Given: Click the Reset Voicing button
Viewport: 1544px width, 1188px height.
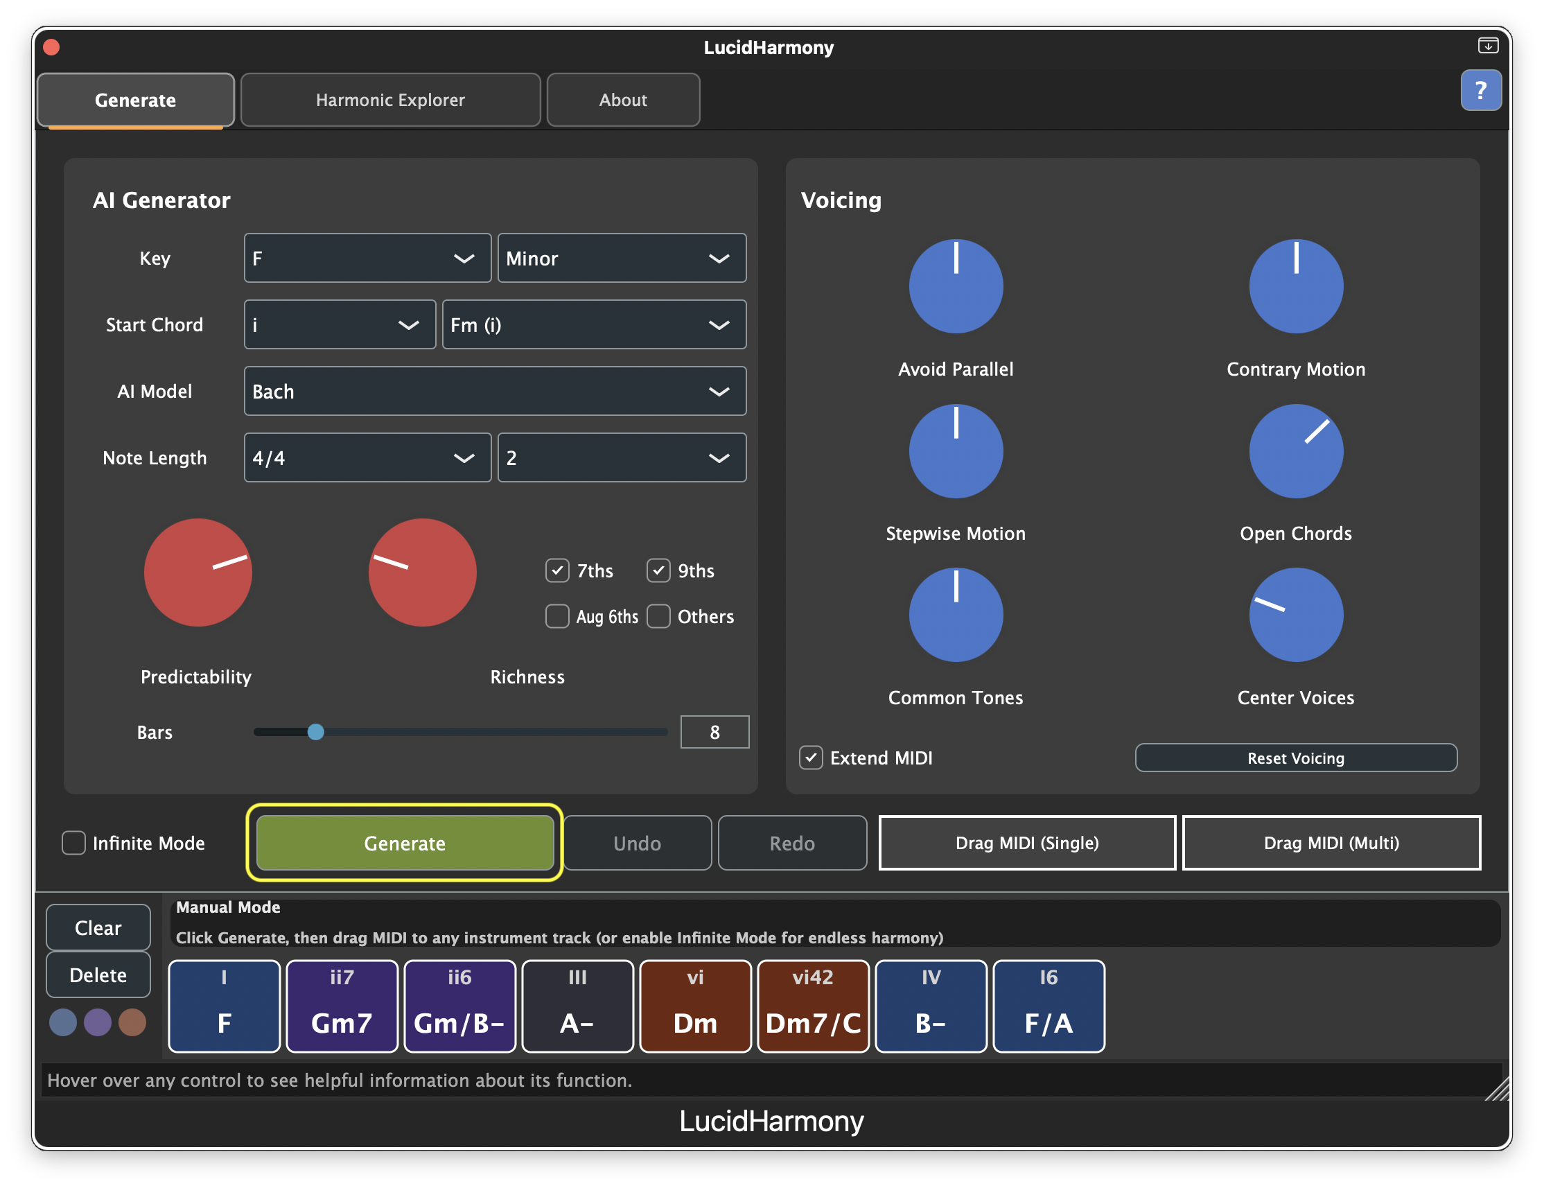Looking at the screenshot, I should [x=1296, y=758].
